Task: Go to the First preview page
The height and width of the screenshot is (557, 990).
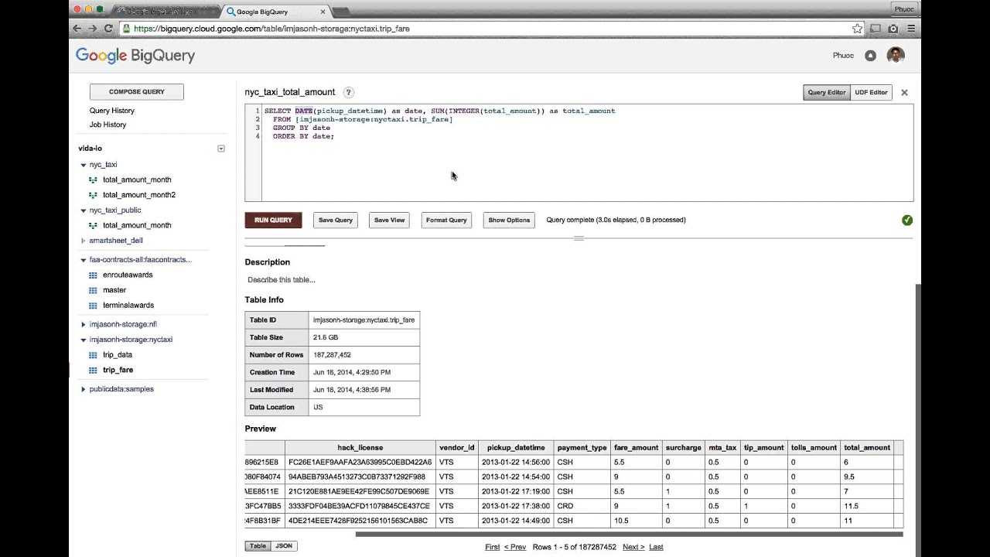Action: (x=492, y=547)
